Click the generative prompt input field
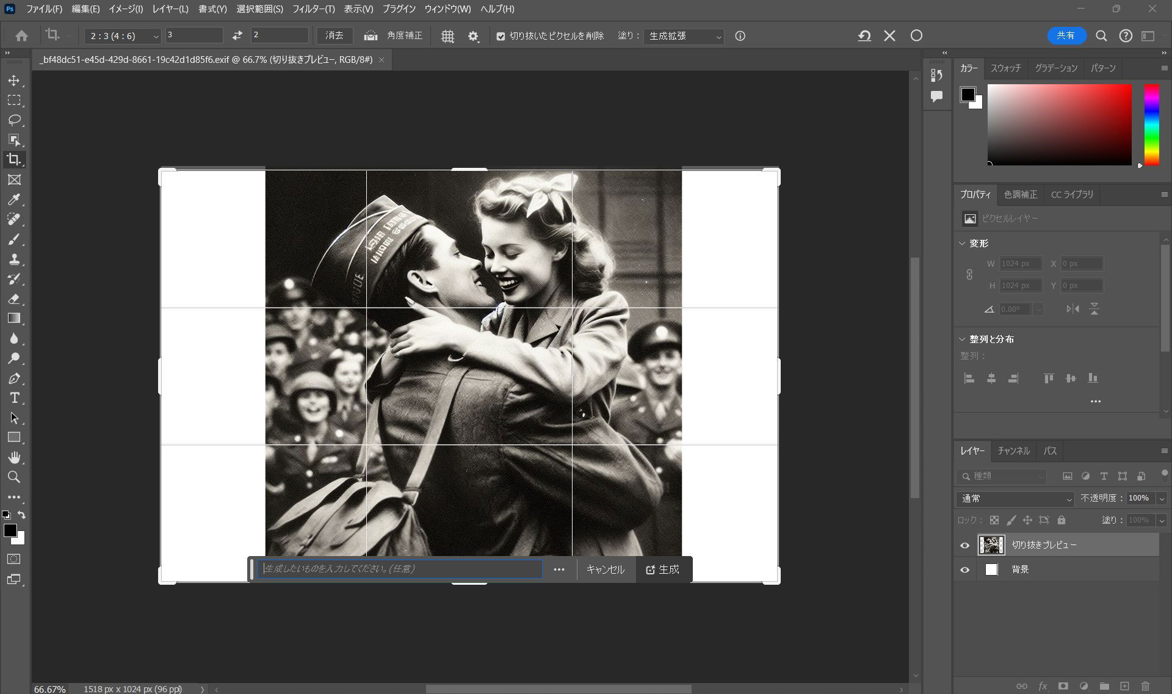 click(400, 569)
